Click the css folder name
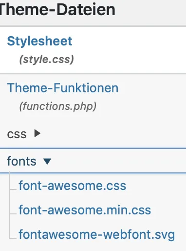The height and width of the screenshot is (251, 186). 17,134
